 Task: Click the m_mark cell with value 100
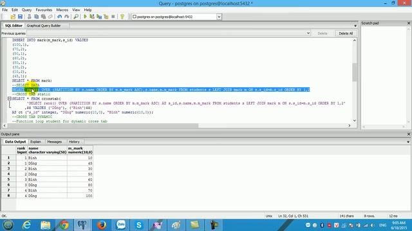(x=80, y=196)
